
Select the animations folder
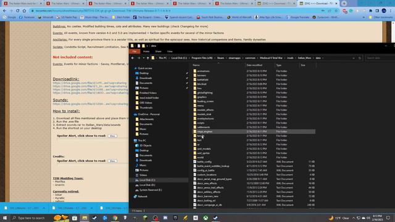(203, 72)
